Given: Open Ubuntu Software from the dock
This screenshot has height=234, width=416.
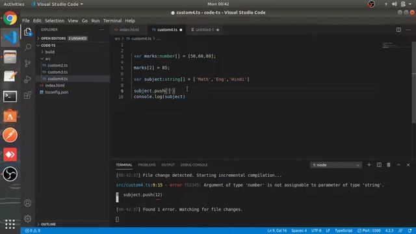Looking at the screenshot, I should click(x=10, y=116).
